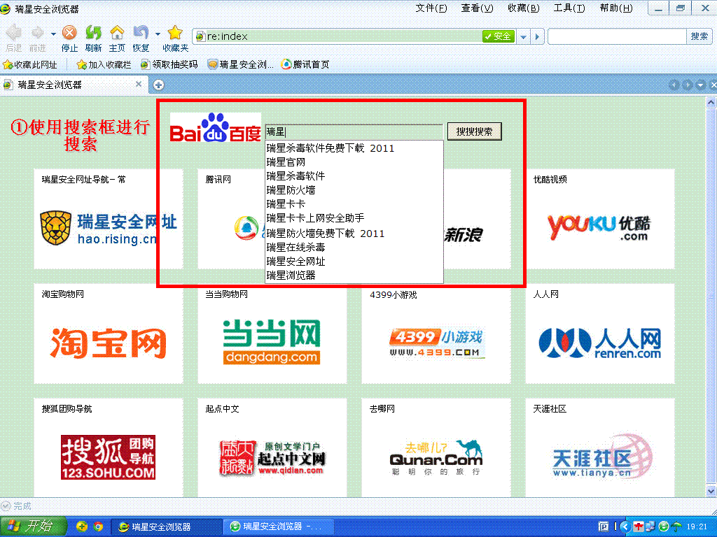Click the re:index address field
This screenshot has height=537, width=717.
[x=338, y=36]
